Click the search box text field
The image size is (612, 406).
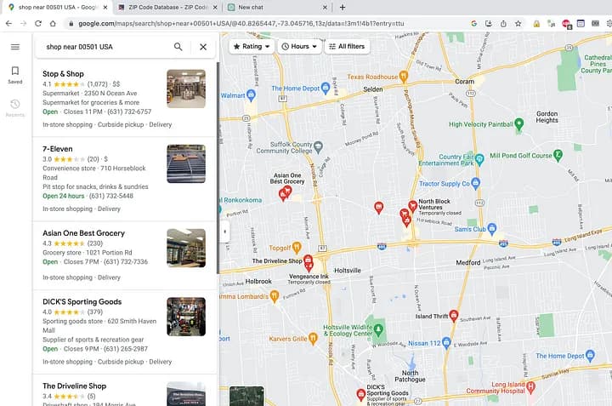[x=105, y=47]
